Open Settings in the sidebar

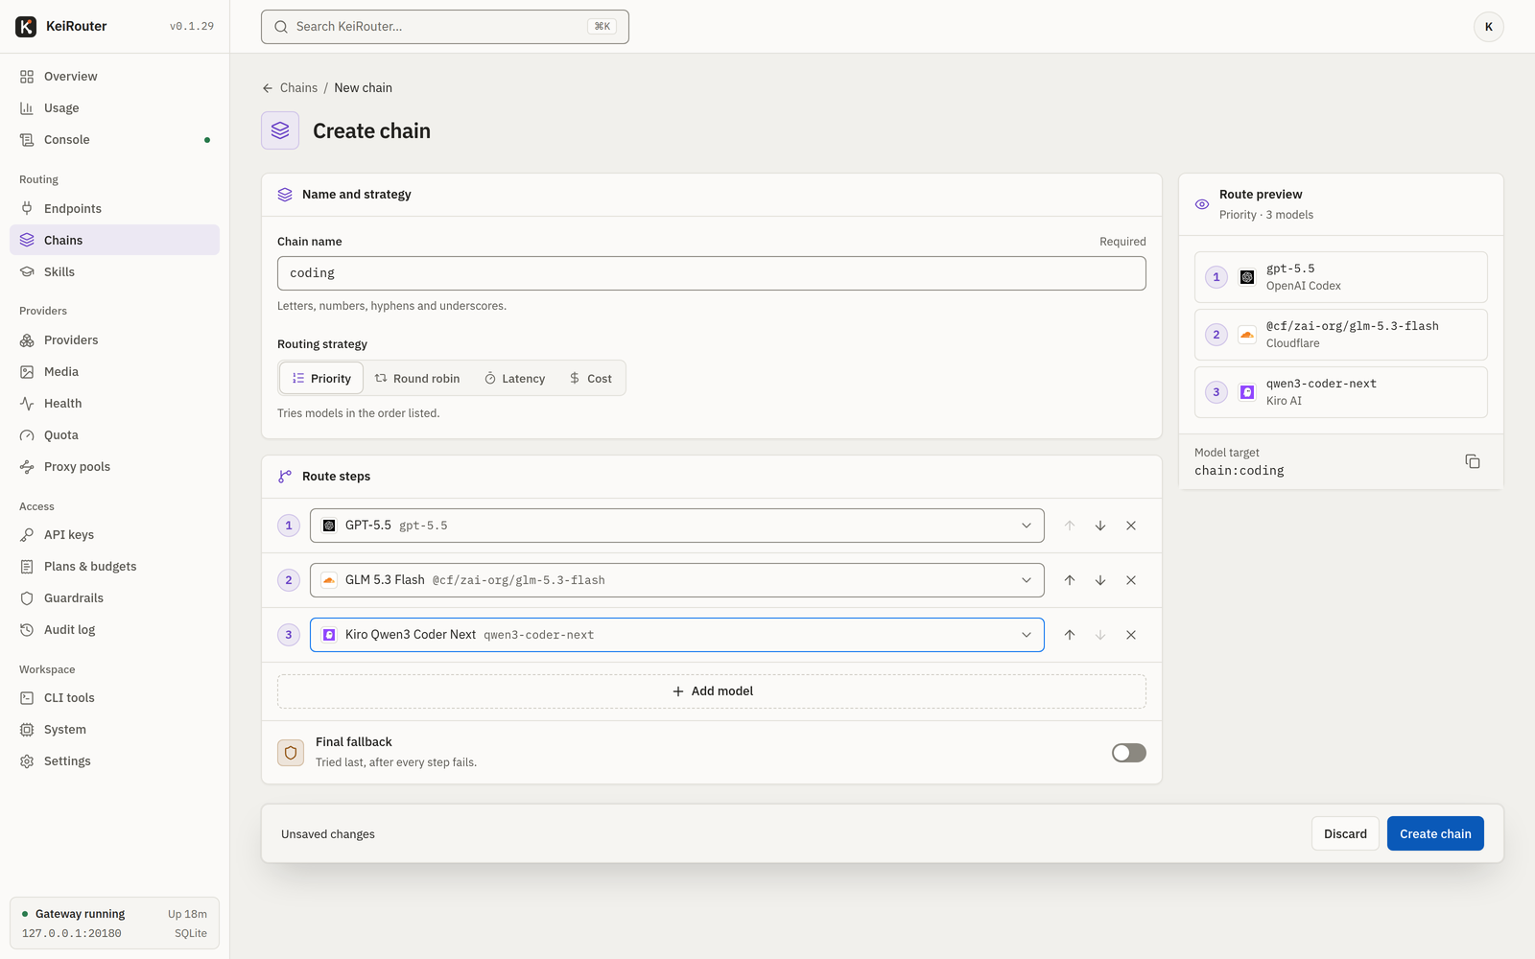[x=114, y=761]
